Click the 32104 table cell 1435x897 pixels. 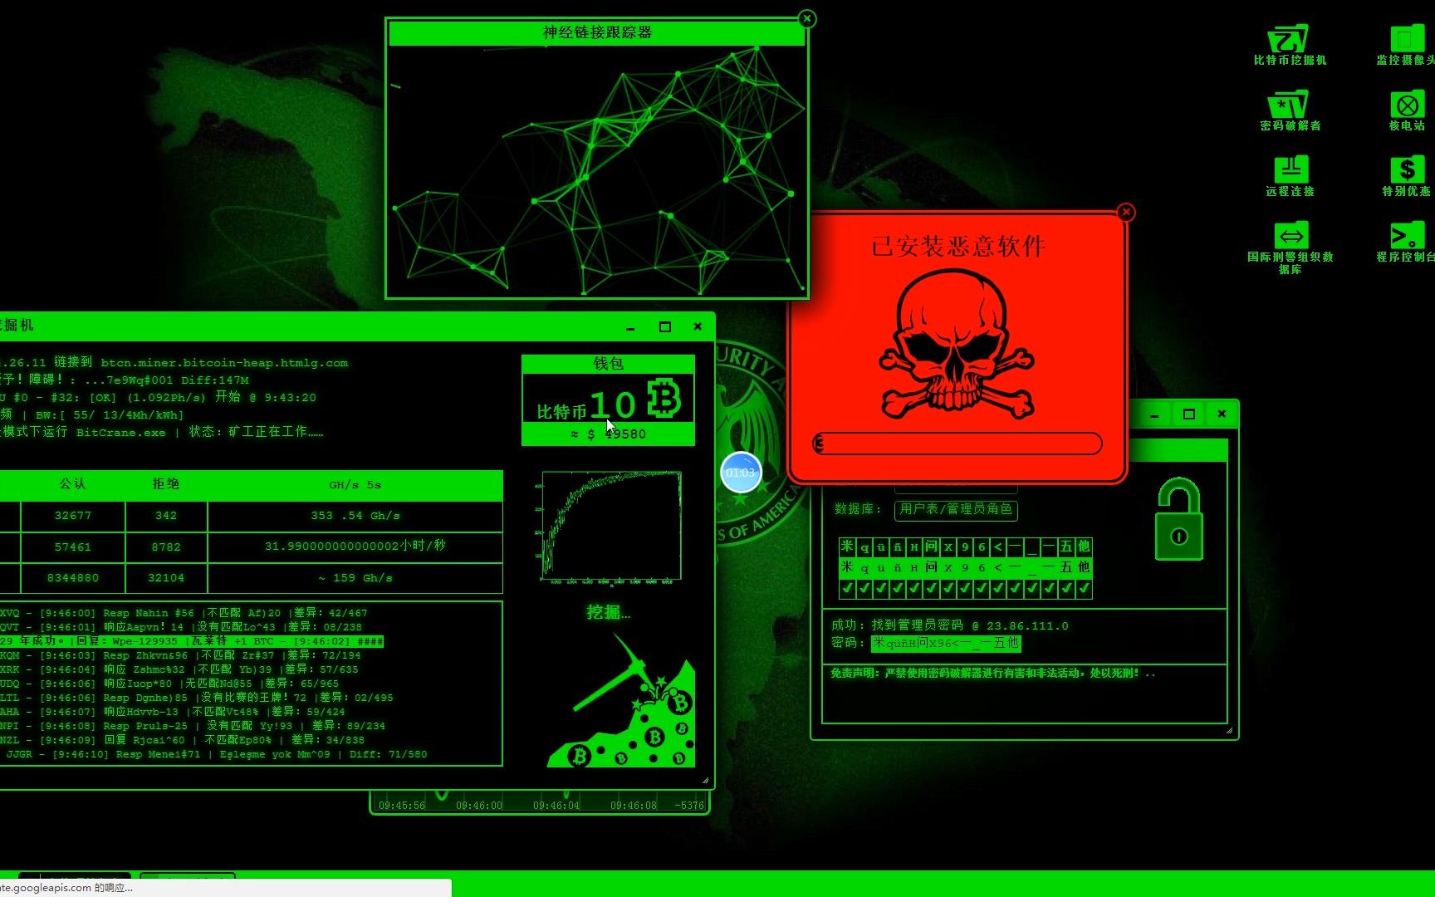tap(166, 578)
